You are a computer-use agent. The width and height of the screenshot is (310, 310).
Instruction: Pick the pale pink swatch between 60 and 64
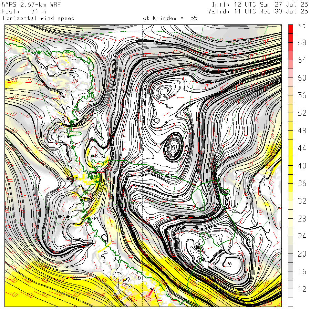click(290, 73)
